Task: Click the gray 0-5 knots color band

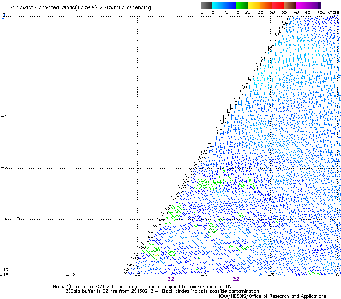Action: click(x=207, y=6)
